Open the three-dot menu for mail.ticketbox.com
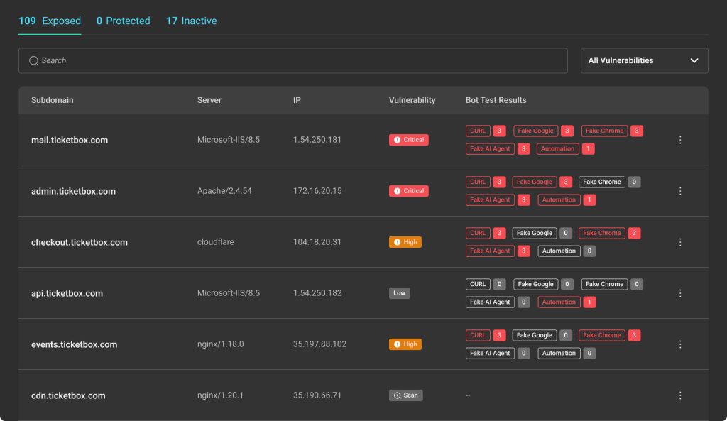Viewport: 727px width, 421px height. (x=680, y=140)
